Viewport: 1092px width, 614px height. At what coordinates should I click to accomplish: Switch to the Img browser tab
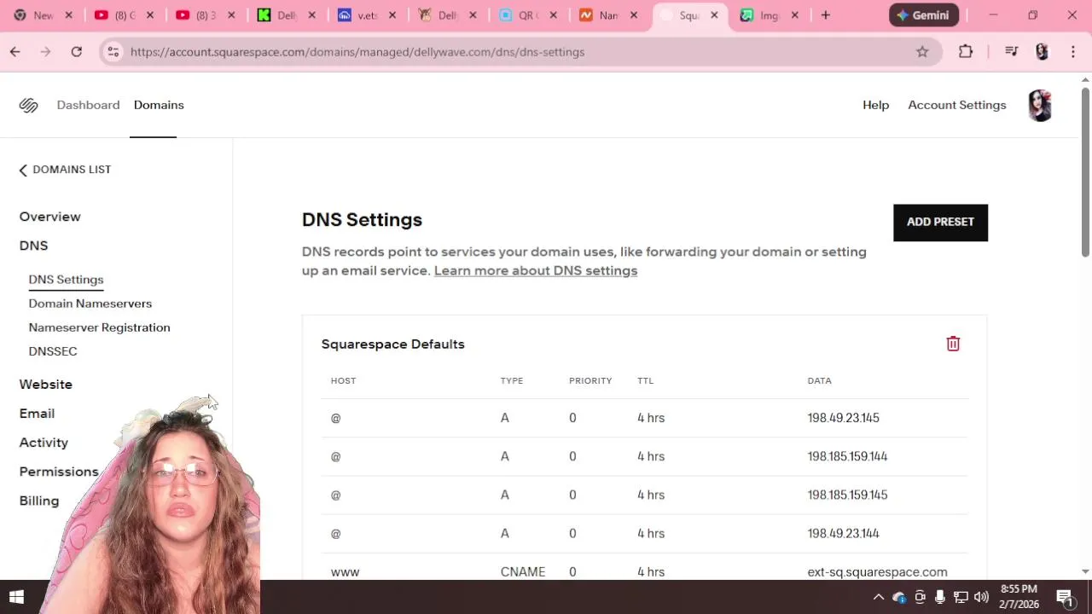tap(770, 15)
